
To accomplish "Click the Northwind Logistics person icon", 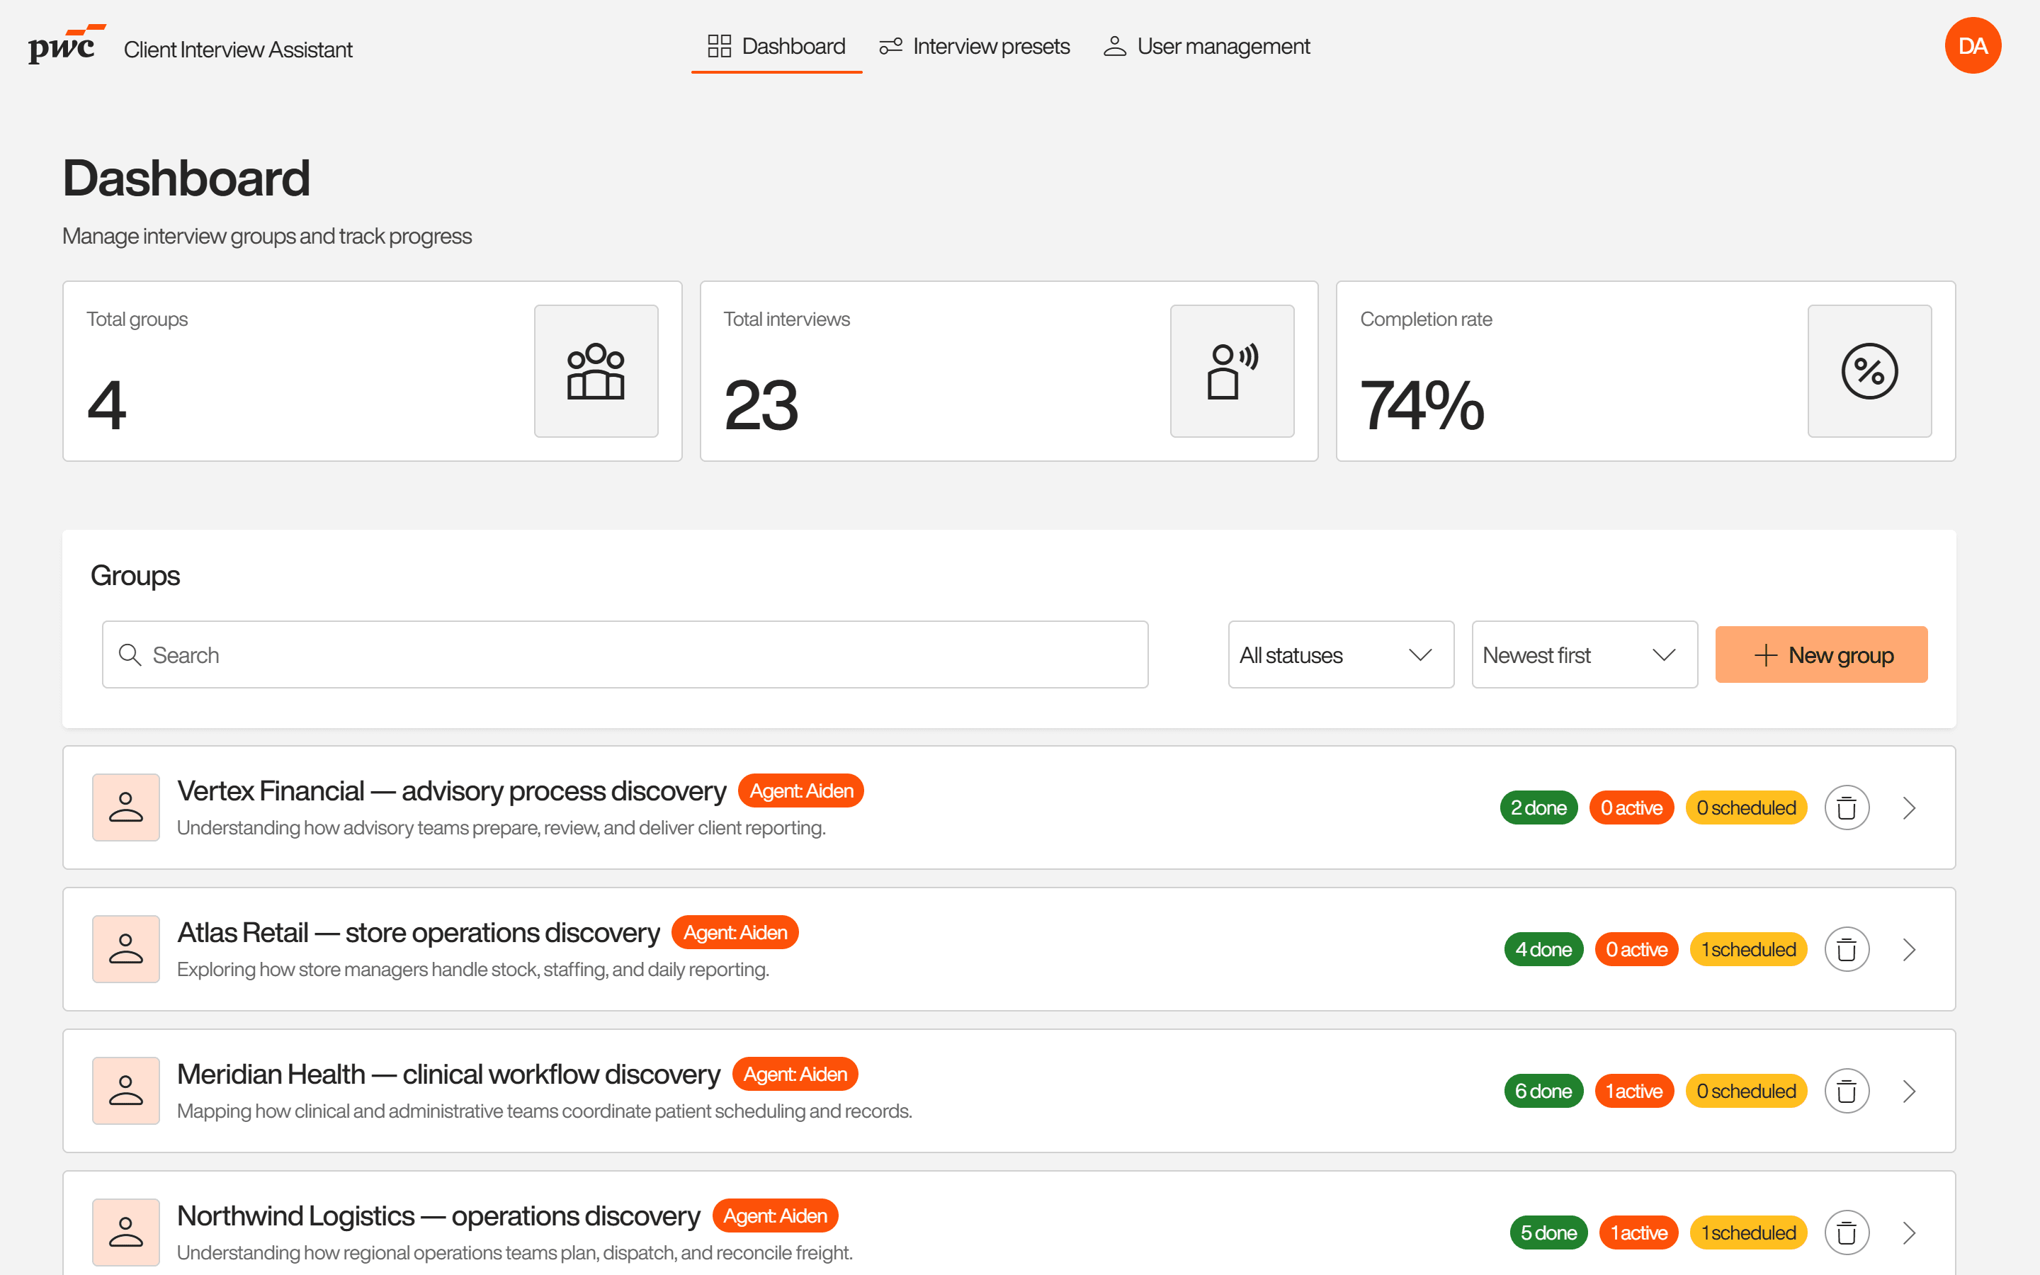I will pos(125,1232).
